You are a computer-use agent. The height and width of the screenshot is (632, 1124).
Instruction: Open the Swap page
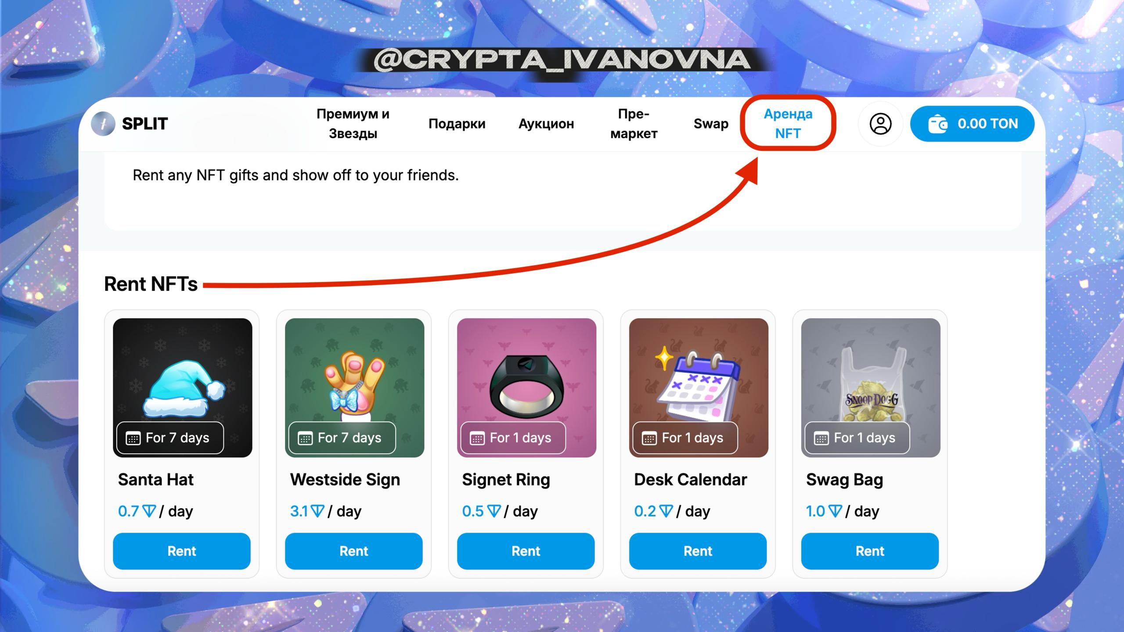[x=711, y=124]
